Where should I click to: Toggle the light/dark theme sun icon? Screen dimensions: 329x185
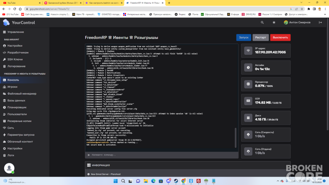tap(274, 22)
